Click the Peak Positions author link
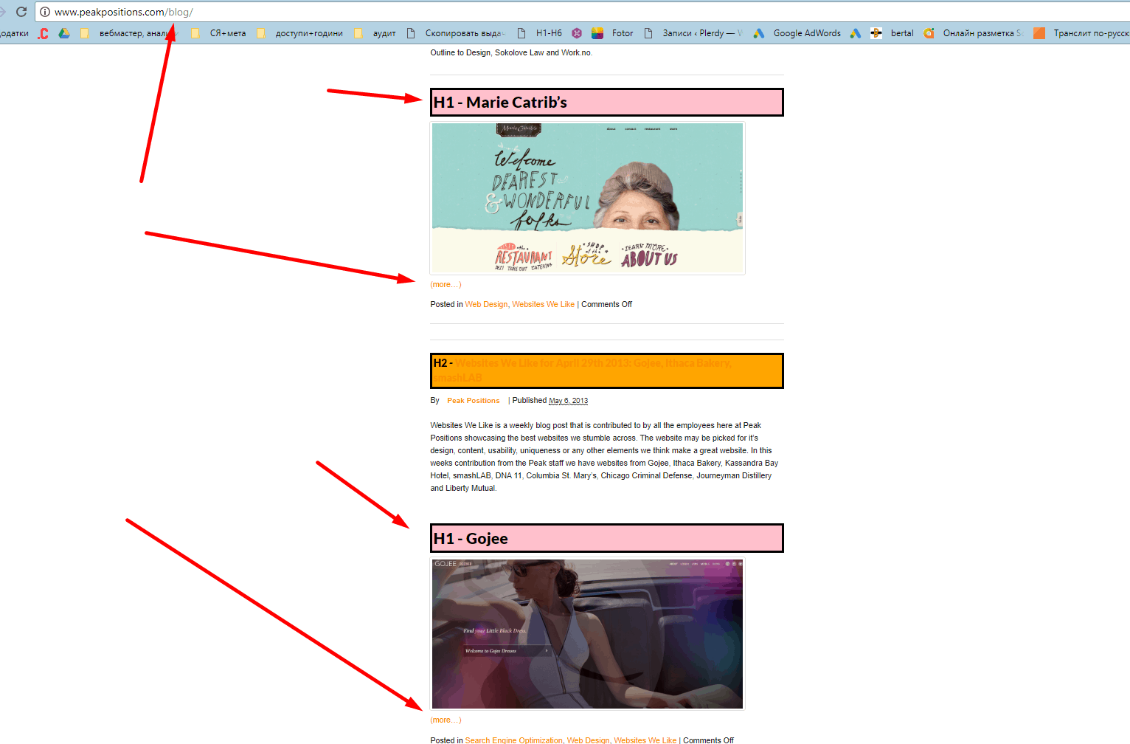The width and height of the screenshot is (1130, 744). point(473,400)
